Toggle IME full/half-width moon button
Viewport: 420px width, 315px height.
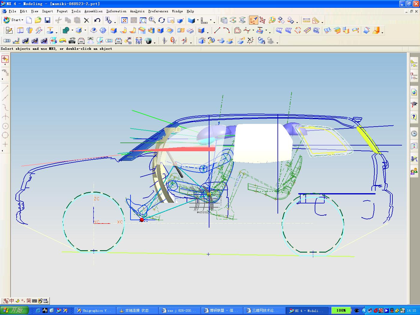coord(17,301)
